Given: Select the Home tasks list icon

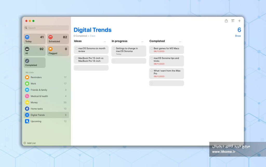Looking at the screenshot, I should 27,109.
